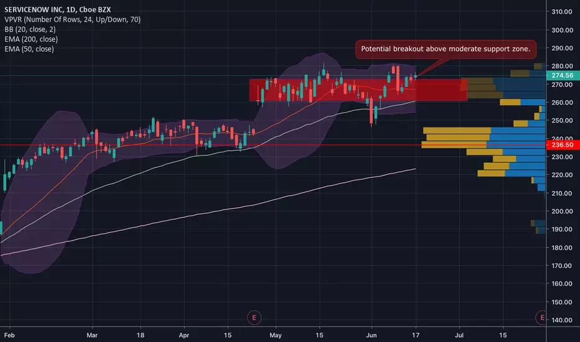580x342 pixels.
Task: Click the VPVR indicator legend line
Action: pyautogui.click(x=72, y=20)
